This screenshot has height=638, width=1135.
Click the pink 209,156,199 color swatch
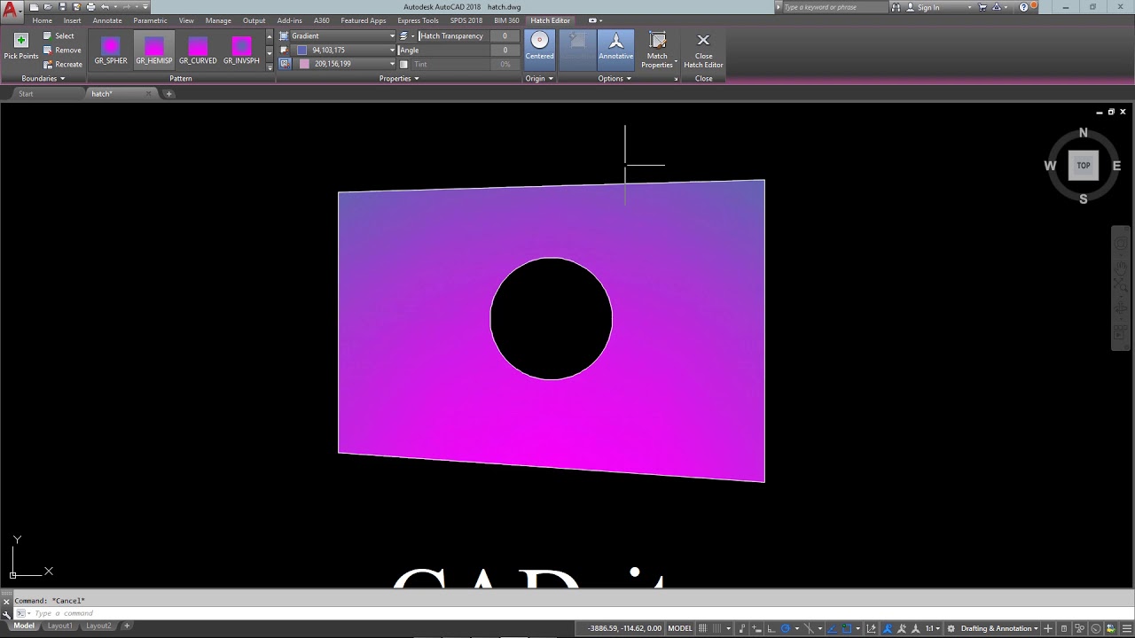[x=304, y=64]
